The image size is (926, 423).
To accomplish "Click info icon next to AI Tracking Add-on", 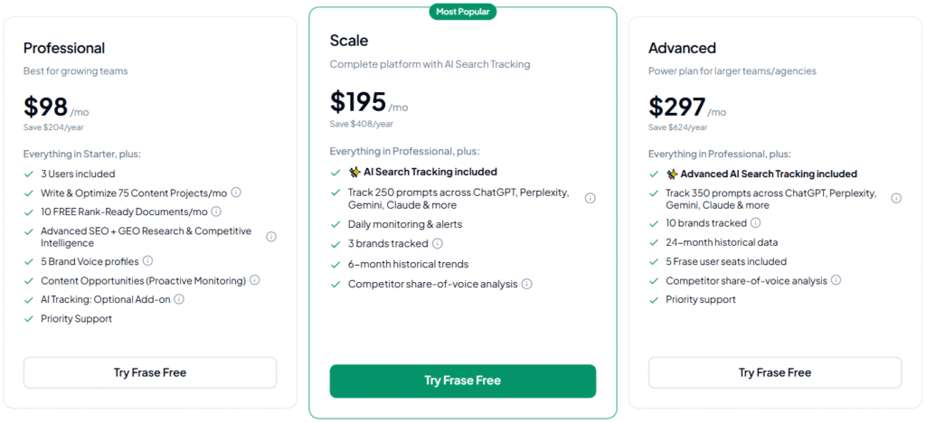I will (x=179, y=299).
